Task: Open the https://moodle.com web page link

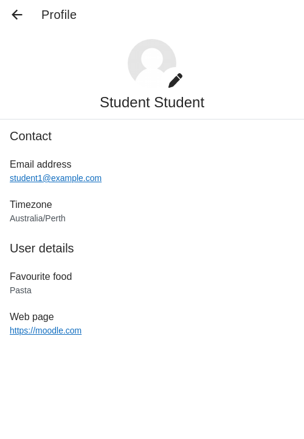Action: pos(46,330)
